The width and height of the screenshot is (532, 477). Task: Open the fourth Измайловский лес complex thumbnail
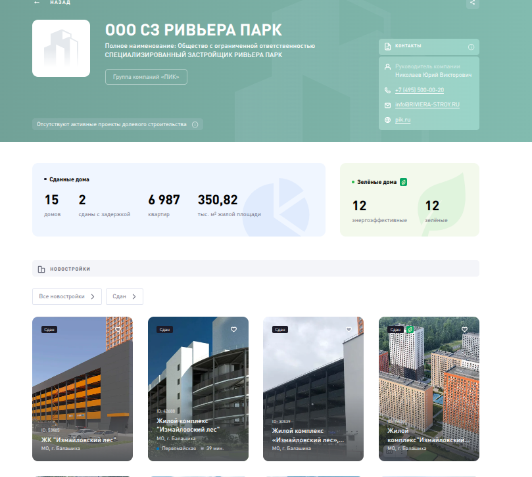pos(429,388)
